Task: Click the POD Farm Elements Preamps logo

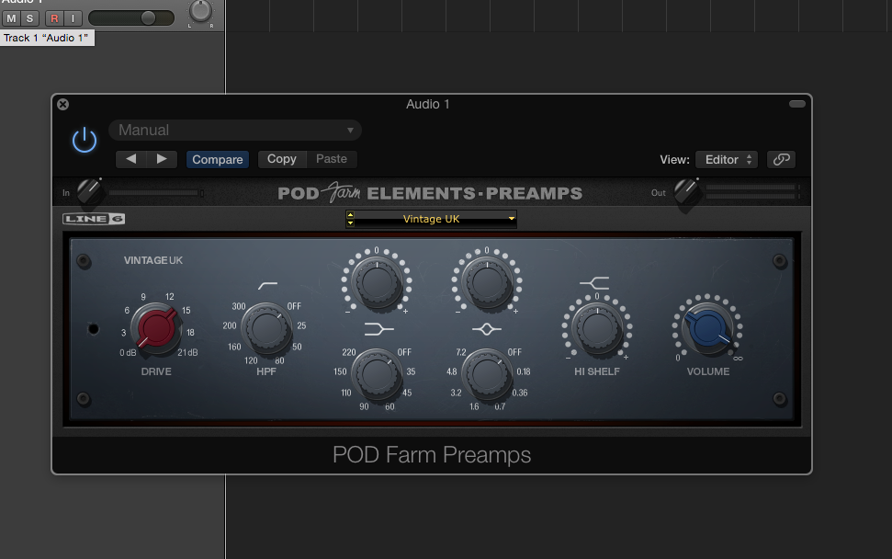Action: [x=430, y=193]
